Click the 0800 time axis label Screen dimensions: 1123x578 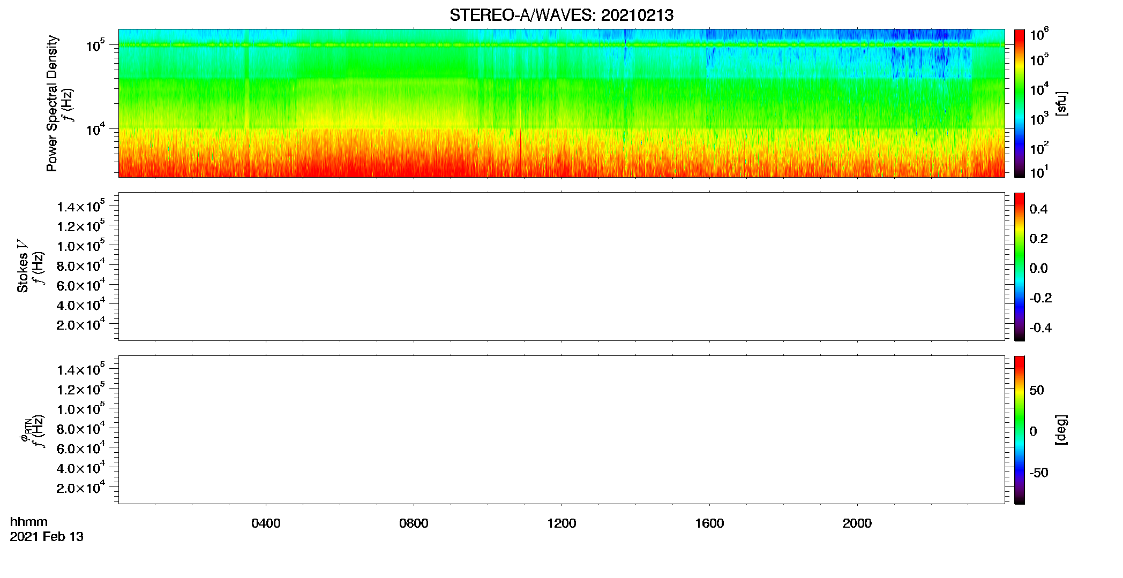coord(414,523)
